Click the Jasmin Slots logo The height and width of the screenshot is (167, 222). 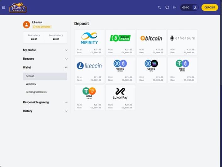click(18, 8)
